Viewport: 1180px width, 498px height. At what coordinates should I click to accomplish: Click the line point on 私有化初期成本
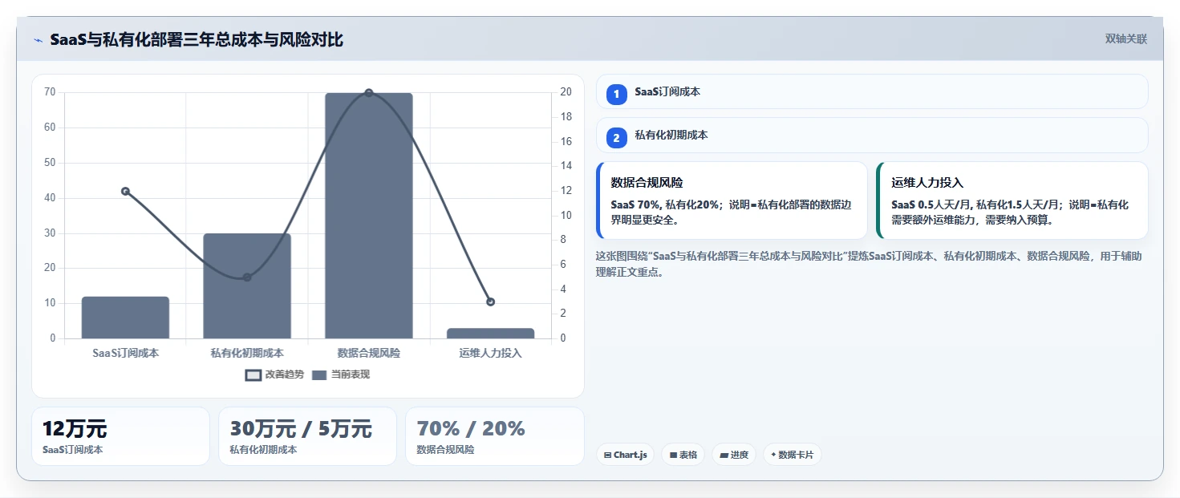click(247, 277)
